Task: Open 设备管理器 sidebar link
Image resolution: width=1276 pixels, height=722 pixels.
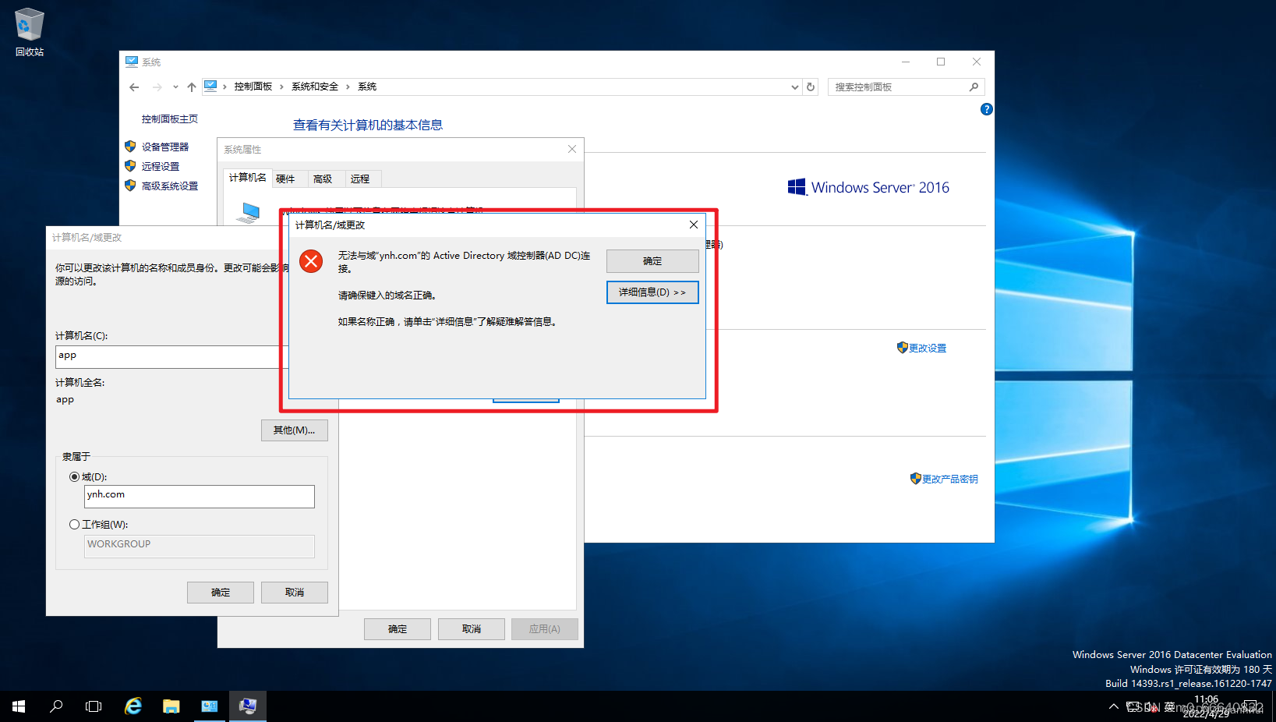Action: (x=165, y=147)
